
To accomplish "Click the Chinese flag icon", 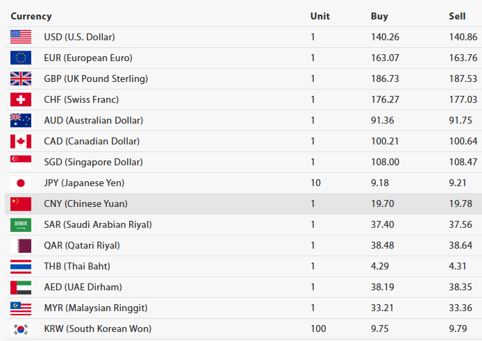I will [21, 203].
